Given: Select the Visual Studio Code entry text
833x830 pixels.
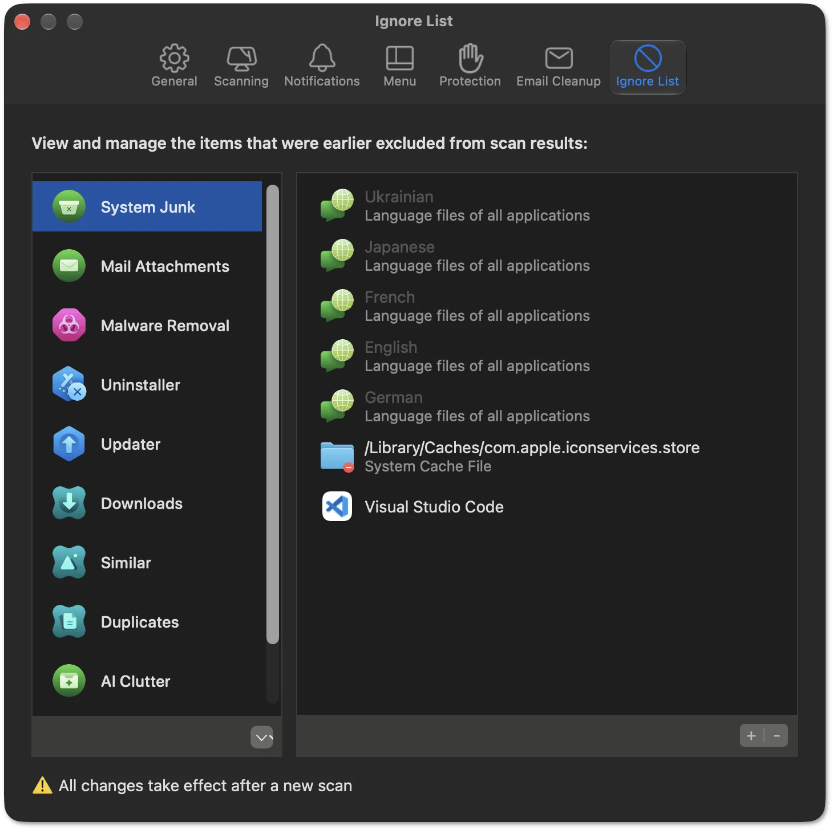Looking at the screenshot, I should point(434,507).
